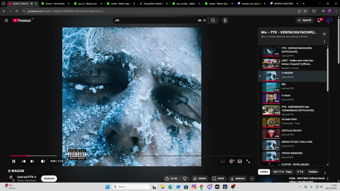Open a new browser tab
The width and height of the screenshot is (340, 191).
(304, 4)
